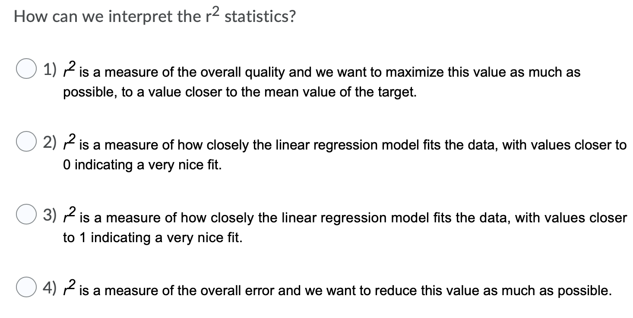
Task: Click the phrase 'mean value of the target'
Action: [341, 92]
